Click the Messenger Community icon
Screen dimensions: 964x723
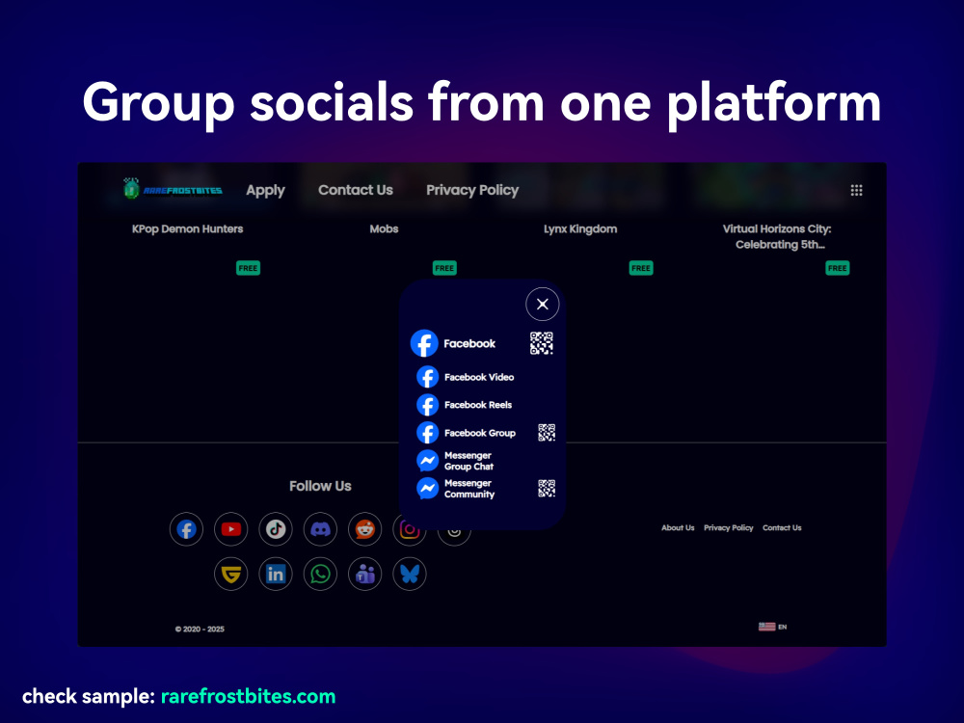click(427, 489)
